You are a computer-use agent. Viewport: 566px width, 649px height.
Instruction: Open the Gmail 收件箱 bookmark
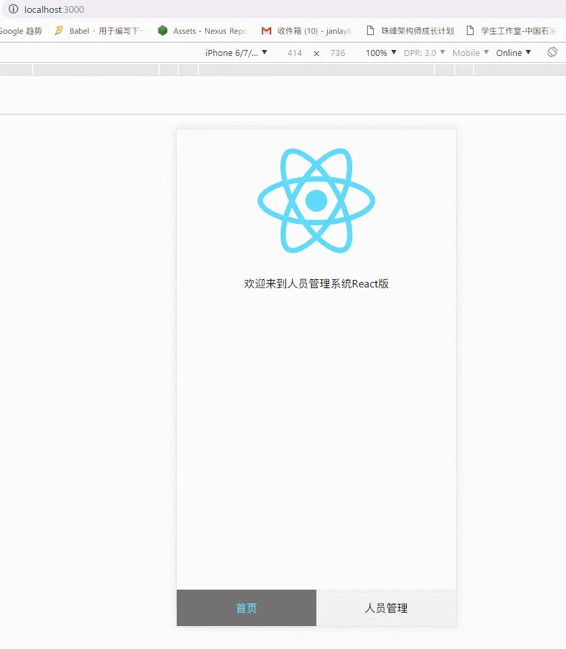click(x=306, y=31)
